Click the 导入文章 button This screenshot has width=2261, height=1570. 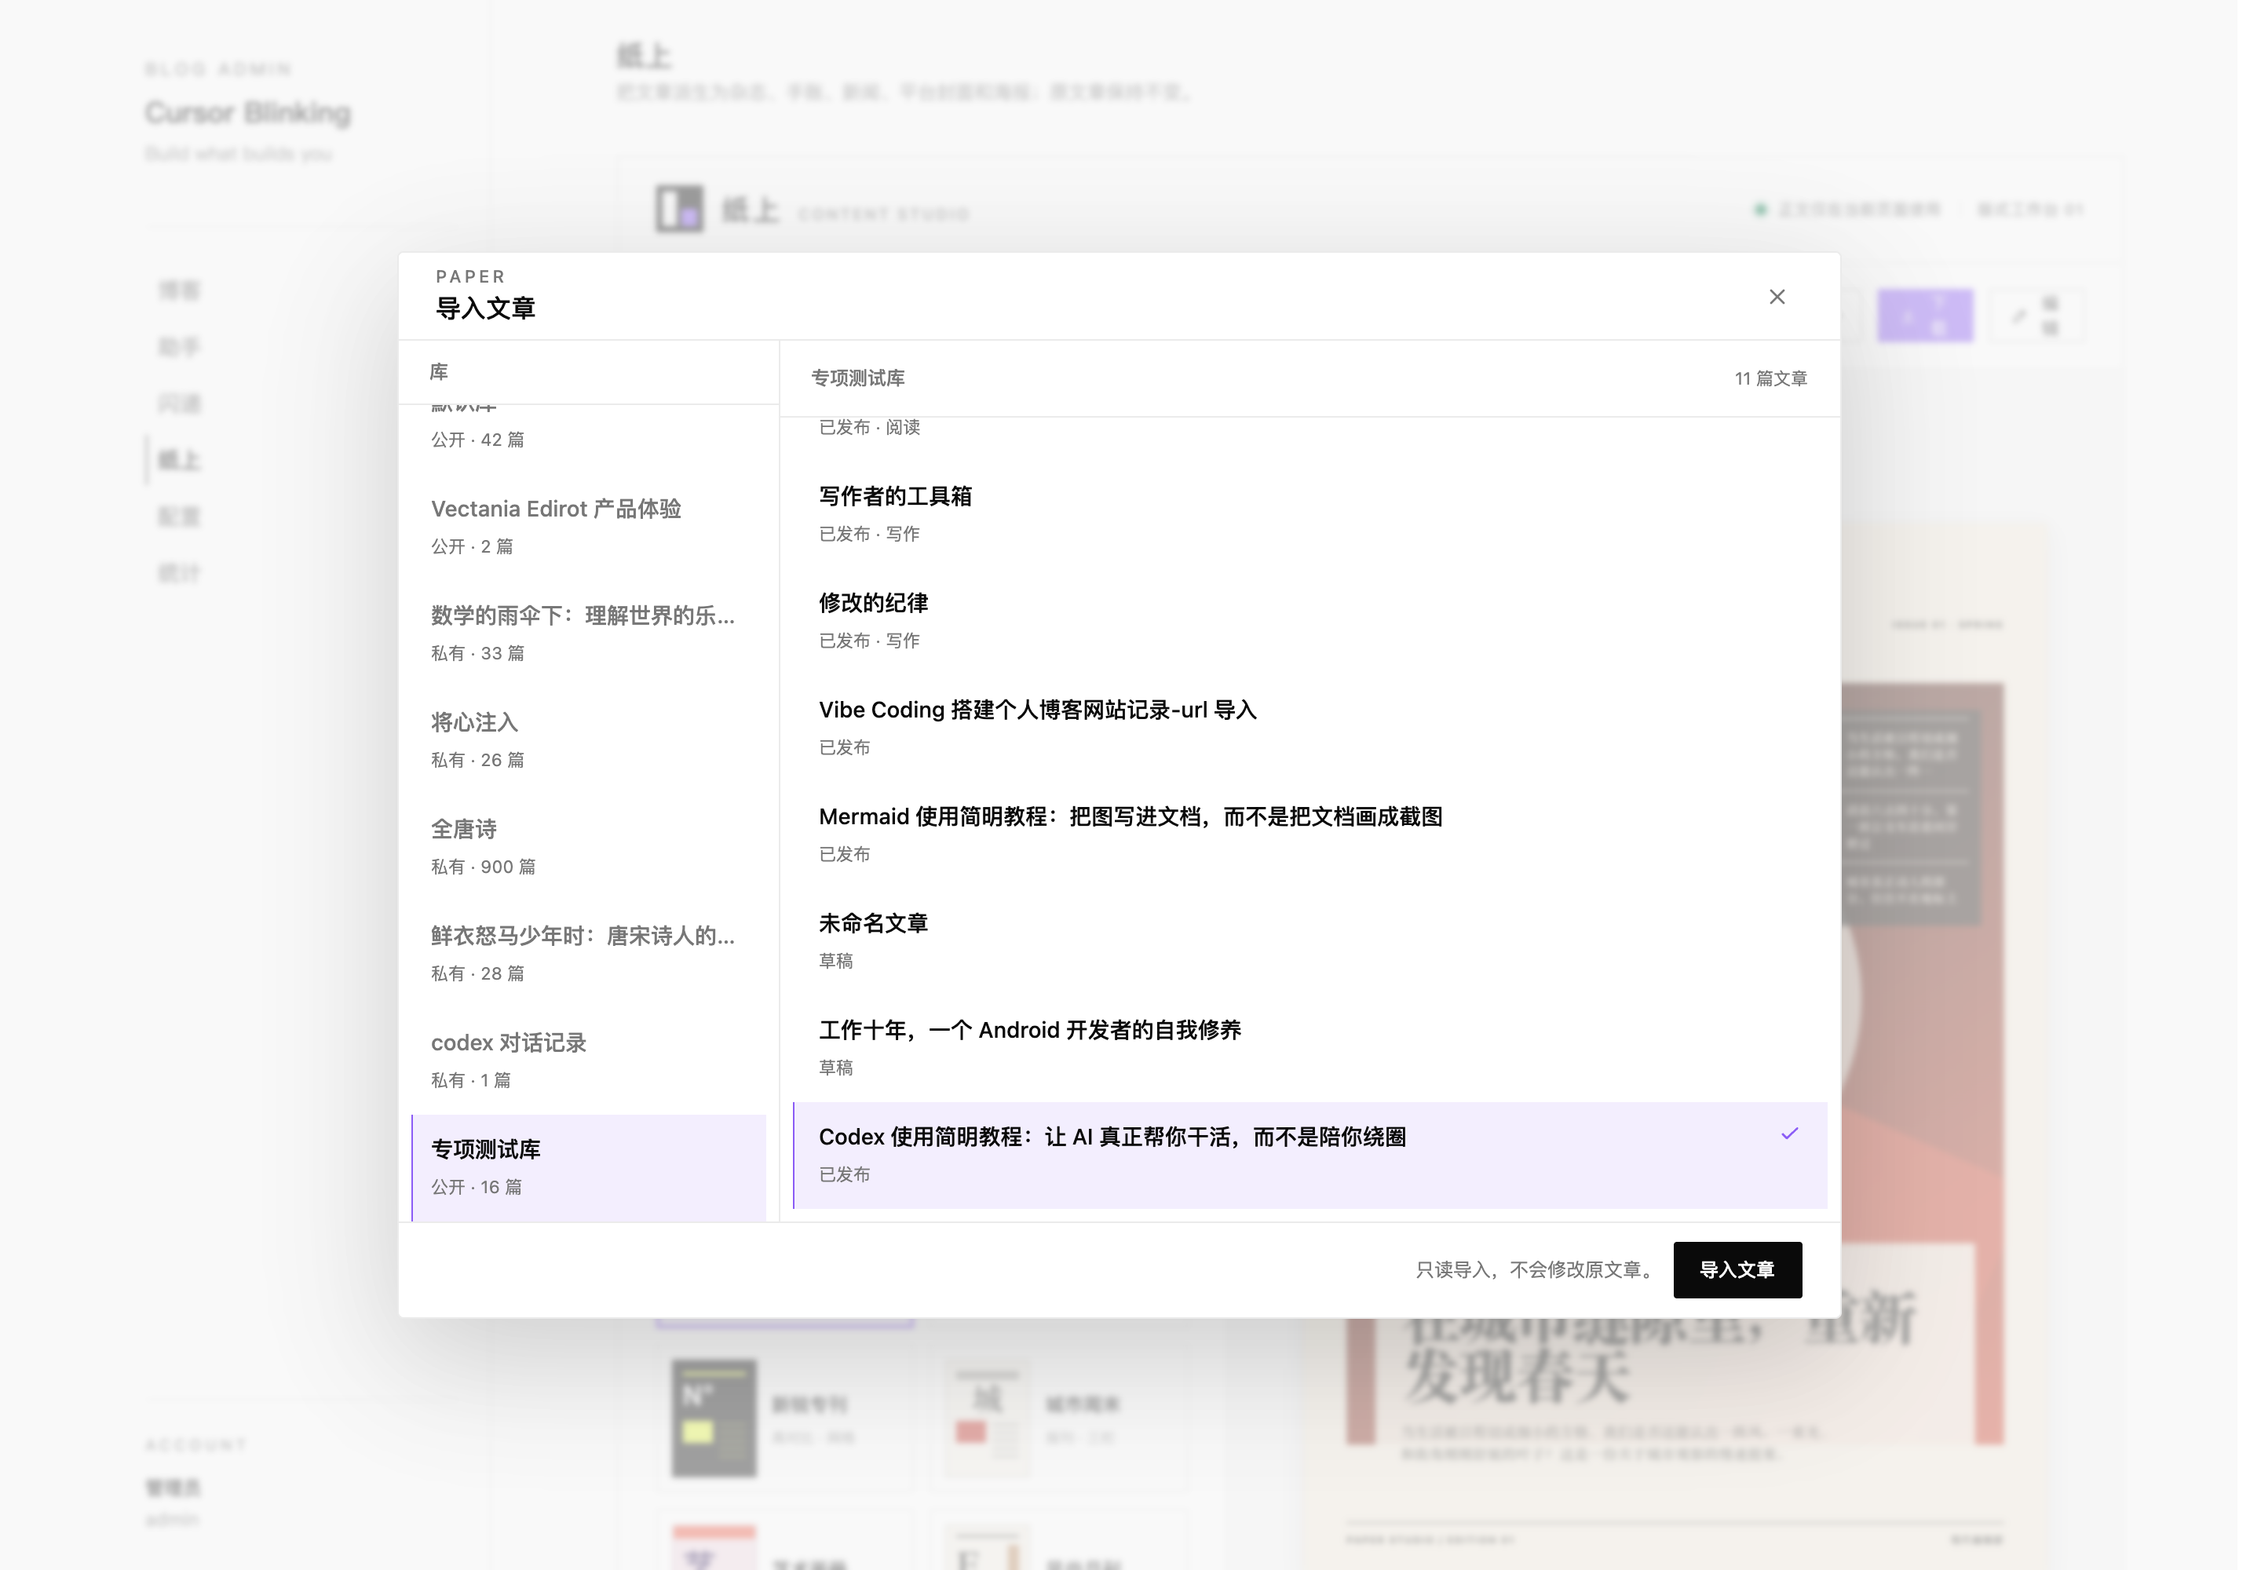click(x=1737, y=1269)
